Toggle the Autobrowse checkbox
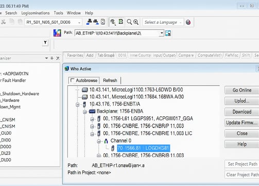The width and height of the screenshot is (259, 186). [72, 80]
